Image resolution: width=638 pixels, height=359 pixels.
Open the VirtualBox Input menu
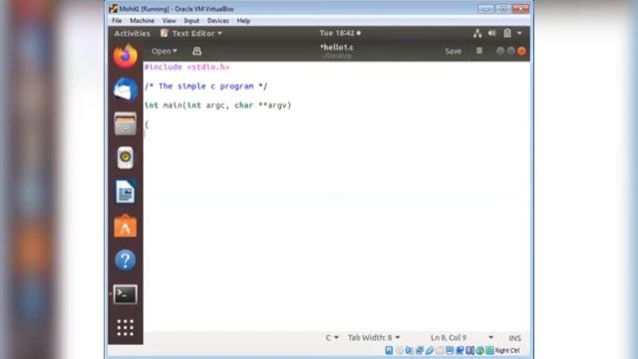[191, 20]
